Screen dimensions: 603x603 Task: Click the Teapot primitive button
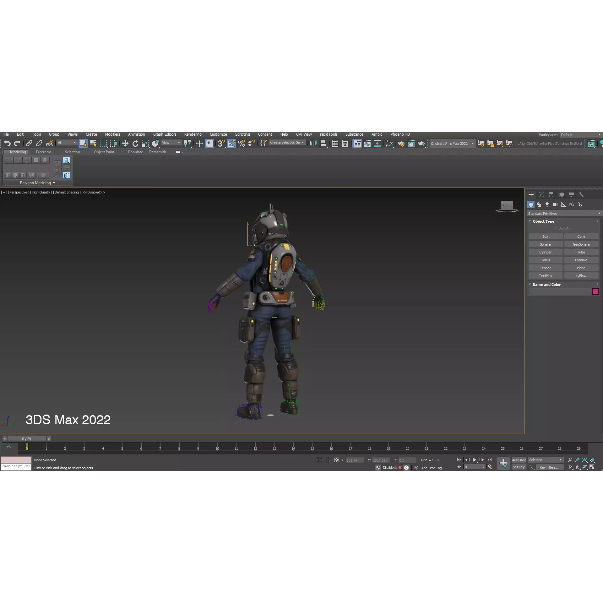tap(545, 268)
